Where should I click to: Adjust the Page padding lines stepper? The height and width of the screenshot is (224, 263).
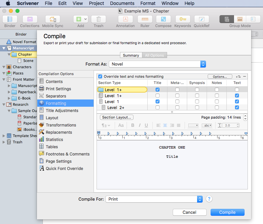point(245,117)
